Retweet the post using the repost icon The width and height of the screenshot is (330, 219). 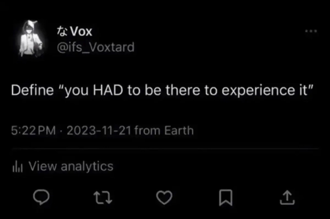click(103, 198)
